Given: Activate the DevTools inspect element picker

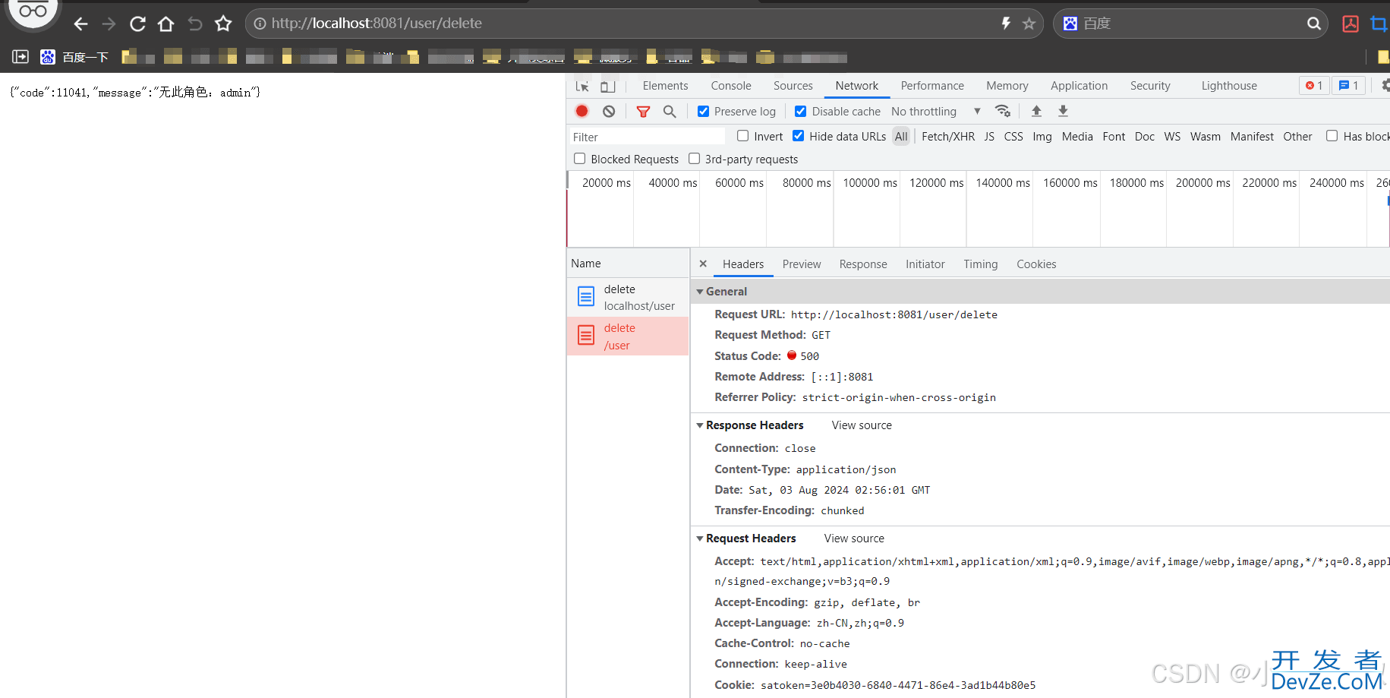Looking at the screenshot, I should [x=582, y=86].
